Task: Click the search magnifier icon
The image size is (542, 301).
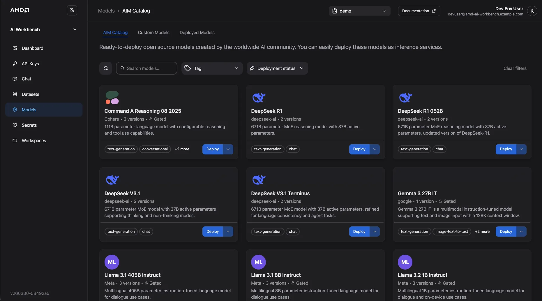Action: 123,68
